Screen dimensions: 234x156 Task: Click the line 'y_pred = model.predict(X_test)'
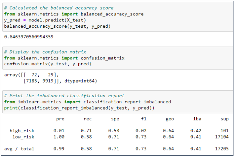pos(45,20)
